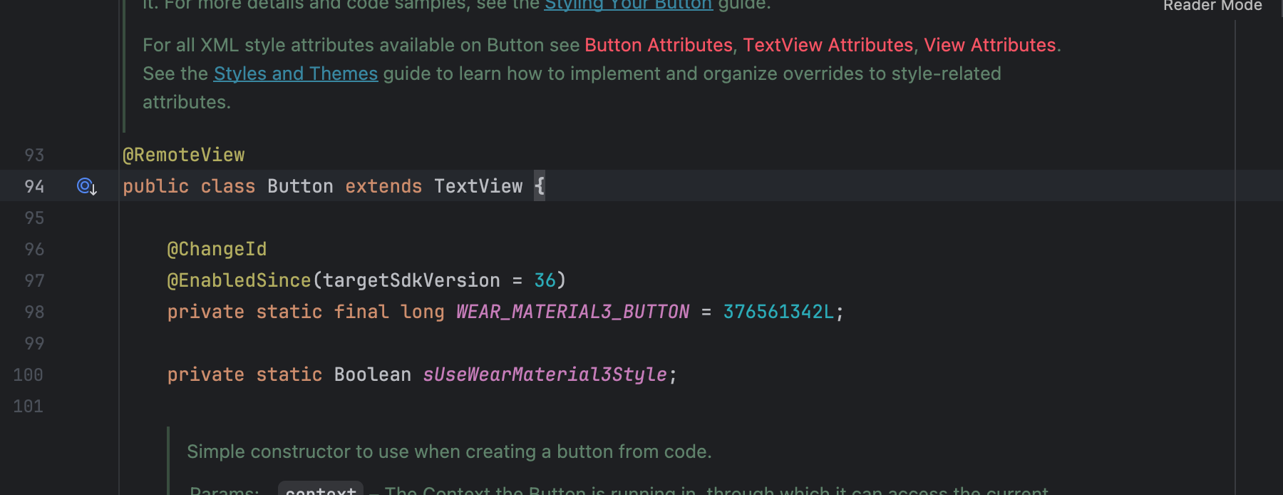The height and width of the screenshot is (495, 1283).
Task: Click the 376561342L numeric value
Action: pyautogui.click(x=778, y=312)
